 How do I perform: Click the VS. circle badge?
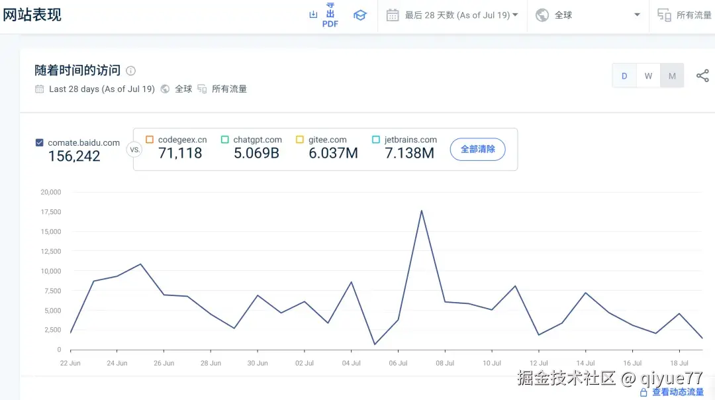click(x=134, y=150)
